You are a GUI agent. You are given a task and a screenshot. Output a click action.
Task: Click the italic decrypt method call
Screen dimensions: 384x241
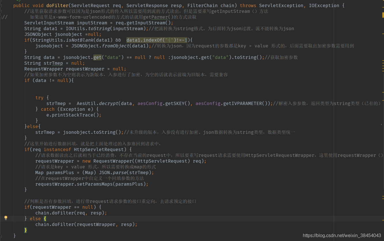click(109, 103)
